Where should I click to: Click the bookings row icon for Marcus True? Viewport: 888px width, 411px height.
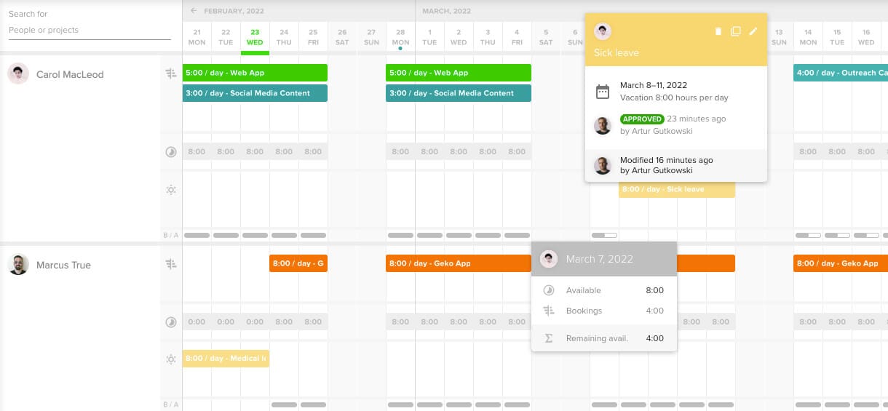(171, 264)
